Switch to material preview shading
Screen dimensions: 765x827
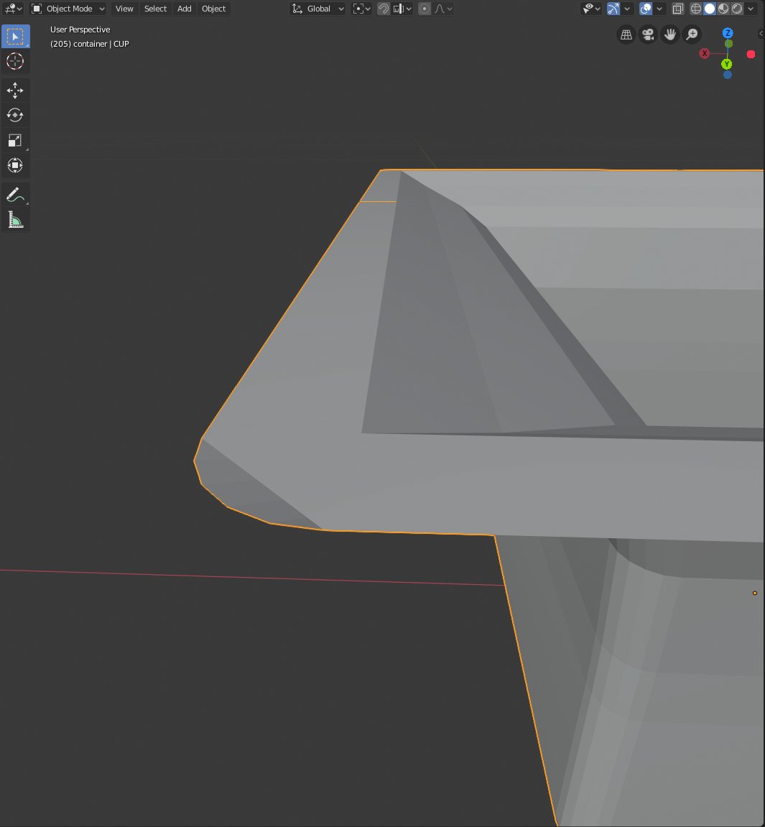723,9
